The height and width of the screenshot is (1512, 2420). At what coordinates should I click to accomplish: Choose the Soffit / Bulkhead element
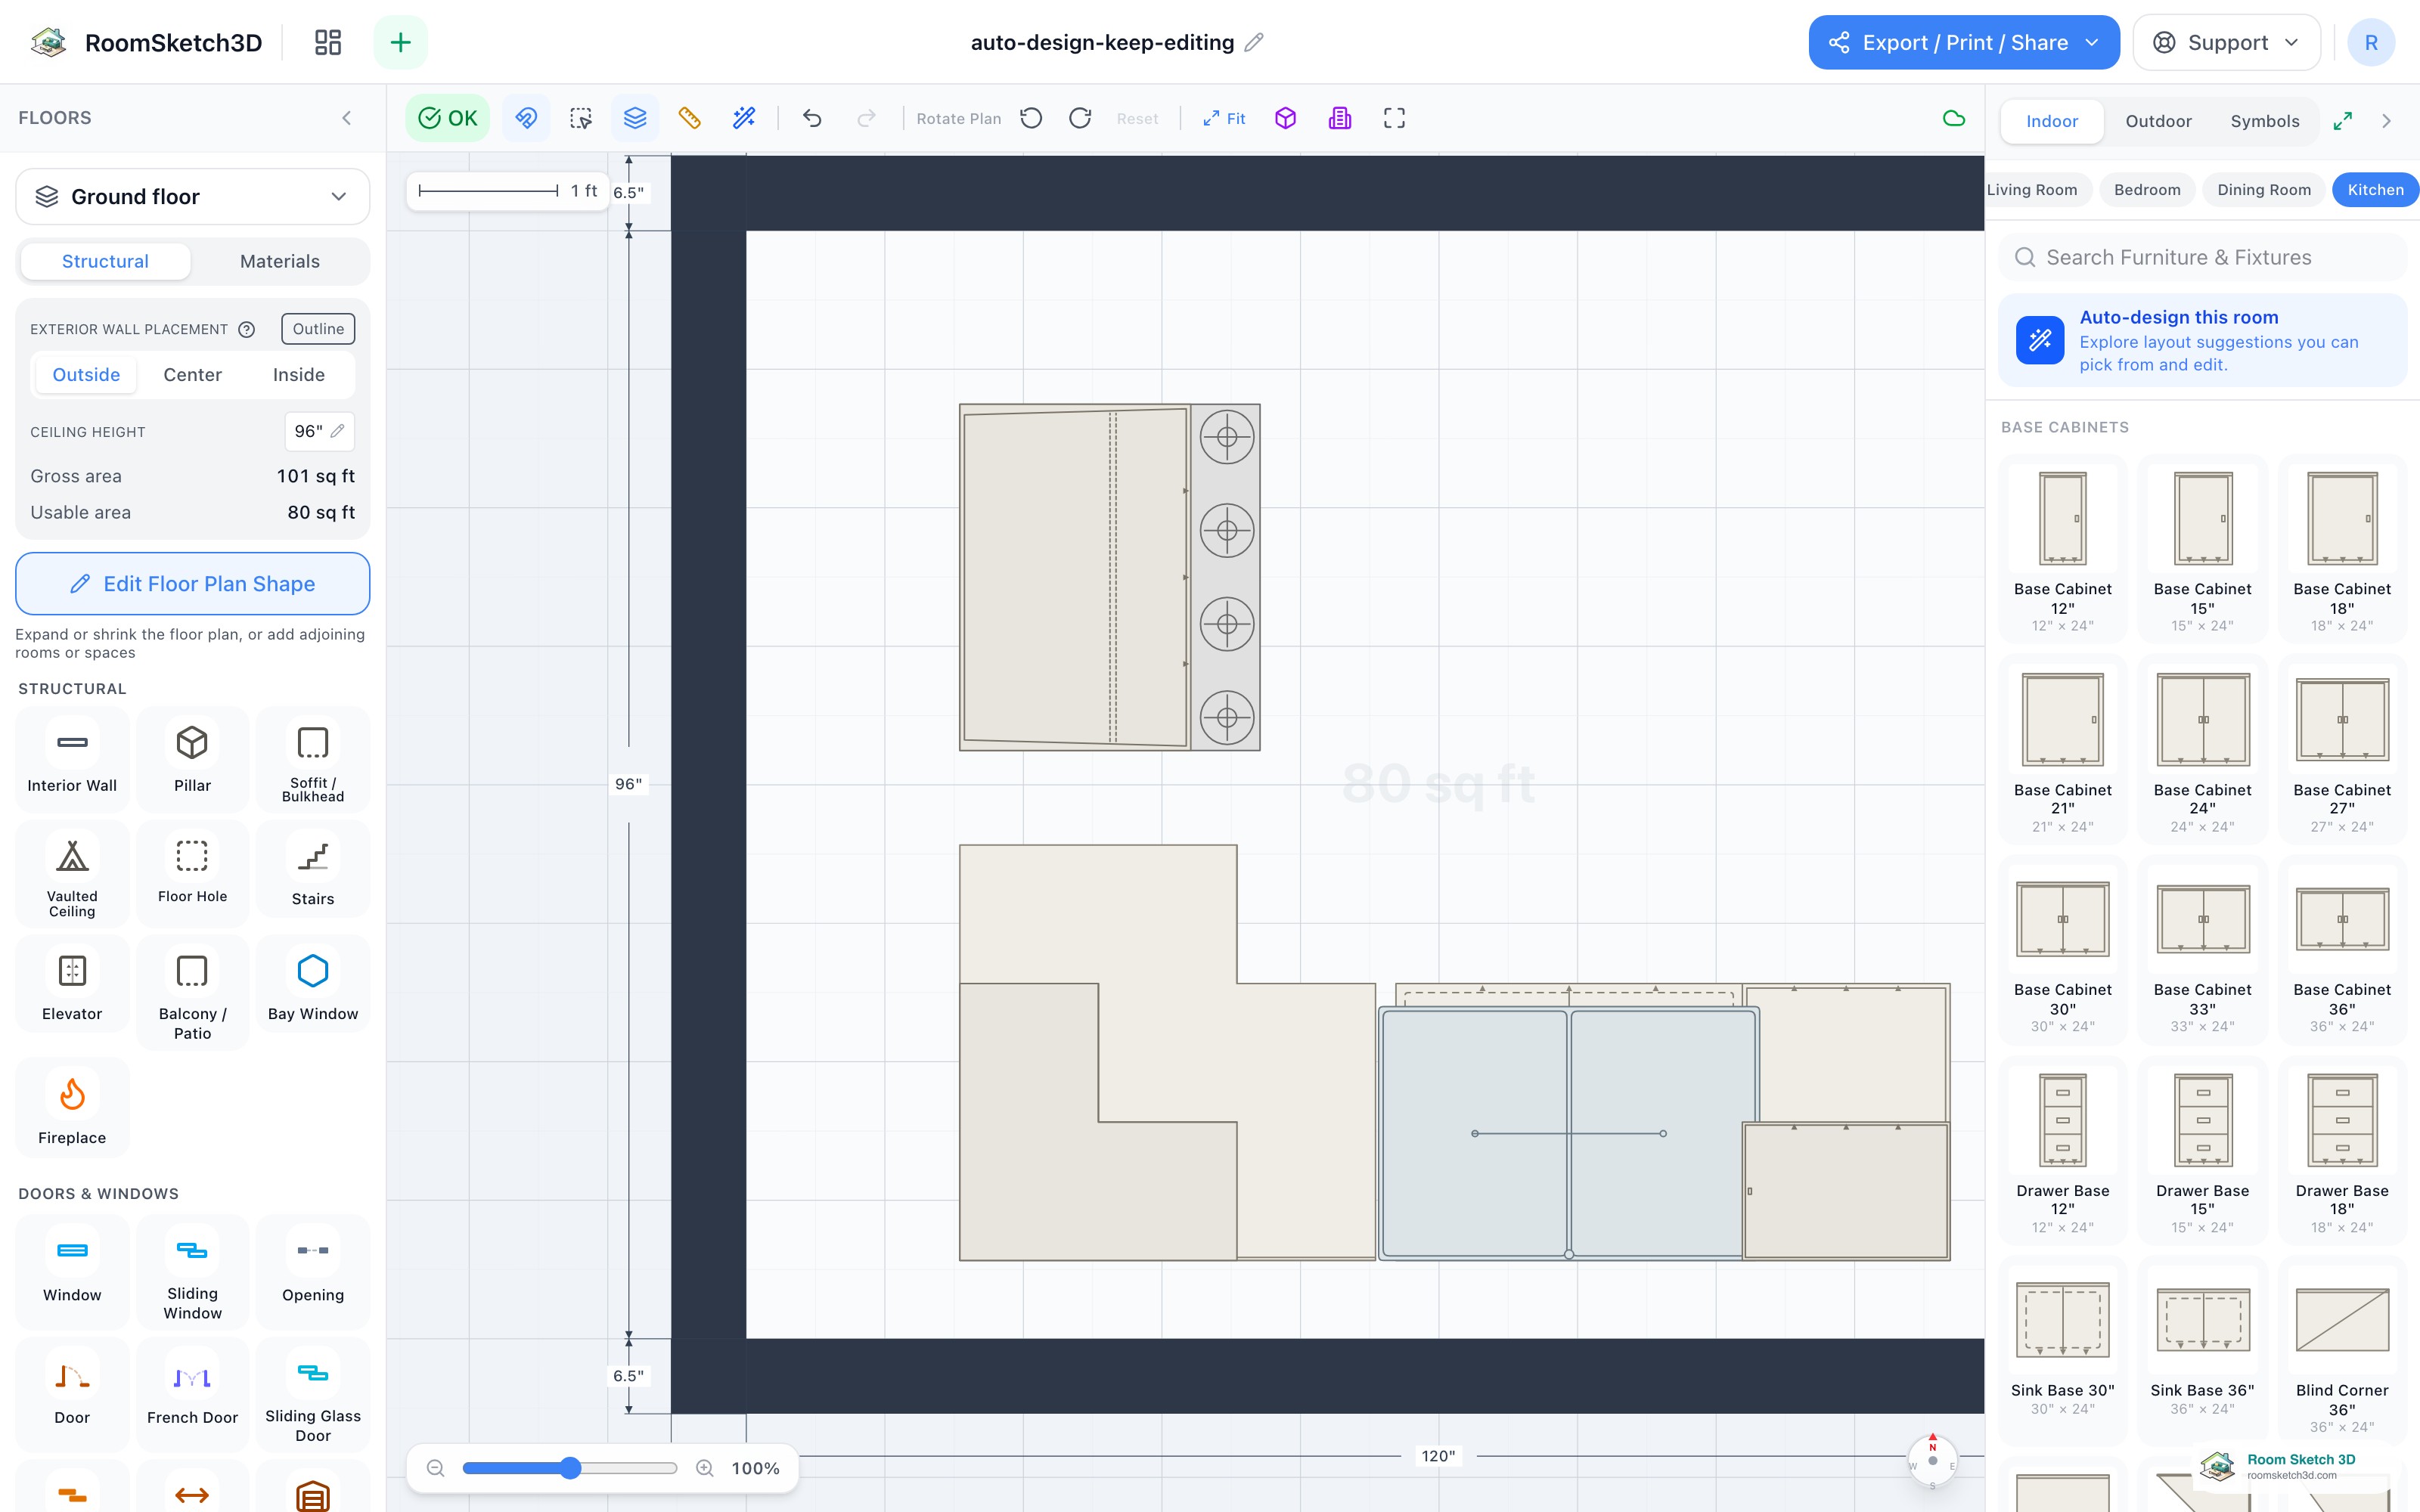point(313,759)
